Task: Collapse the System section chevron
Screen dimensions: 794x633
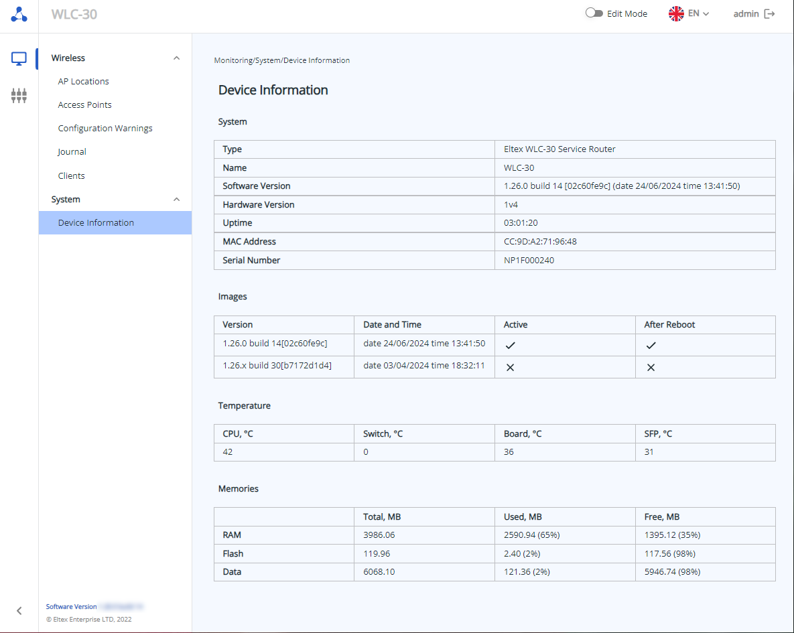Action: (176, 200)
